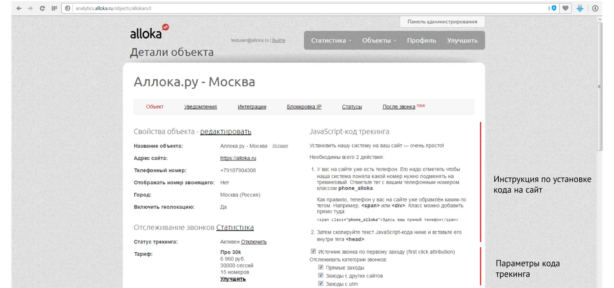Image resolution: width=614 pixels, height=288 pixels.
Task: Open downloads with the blue arrow icon
Action: tap(580, 8)
